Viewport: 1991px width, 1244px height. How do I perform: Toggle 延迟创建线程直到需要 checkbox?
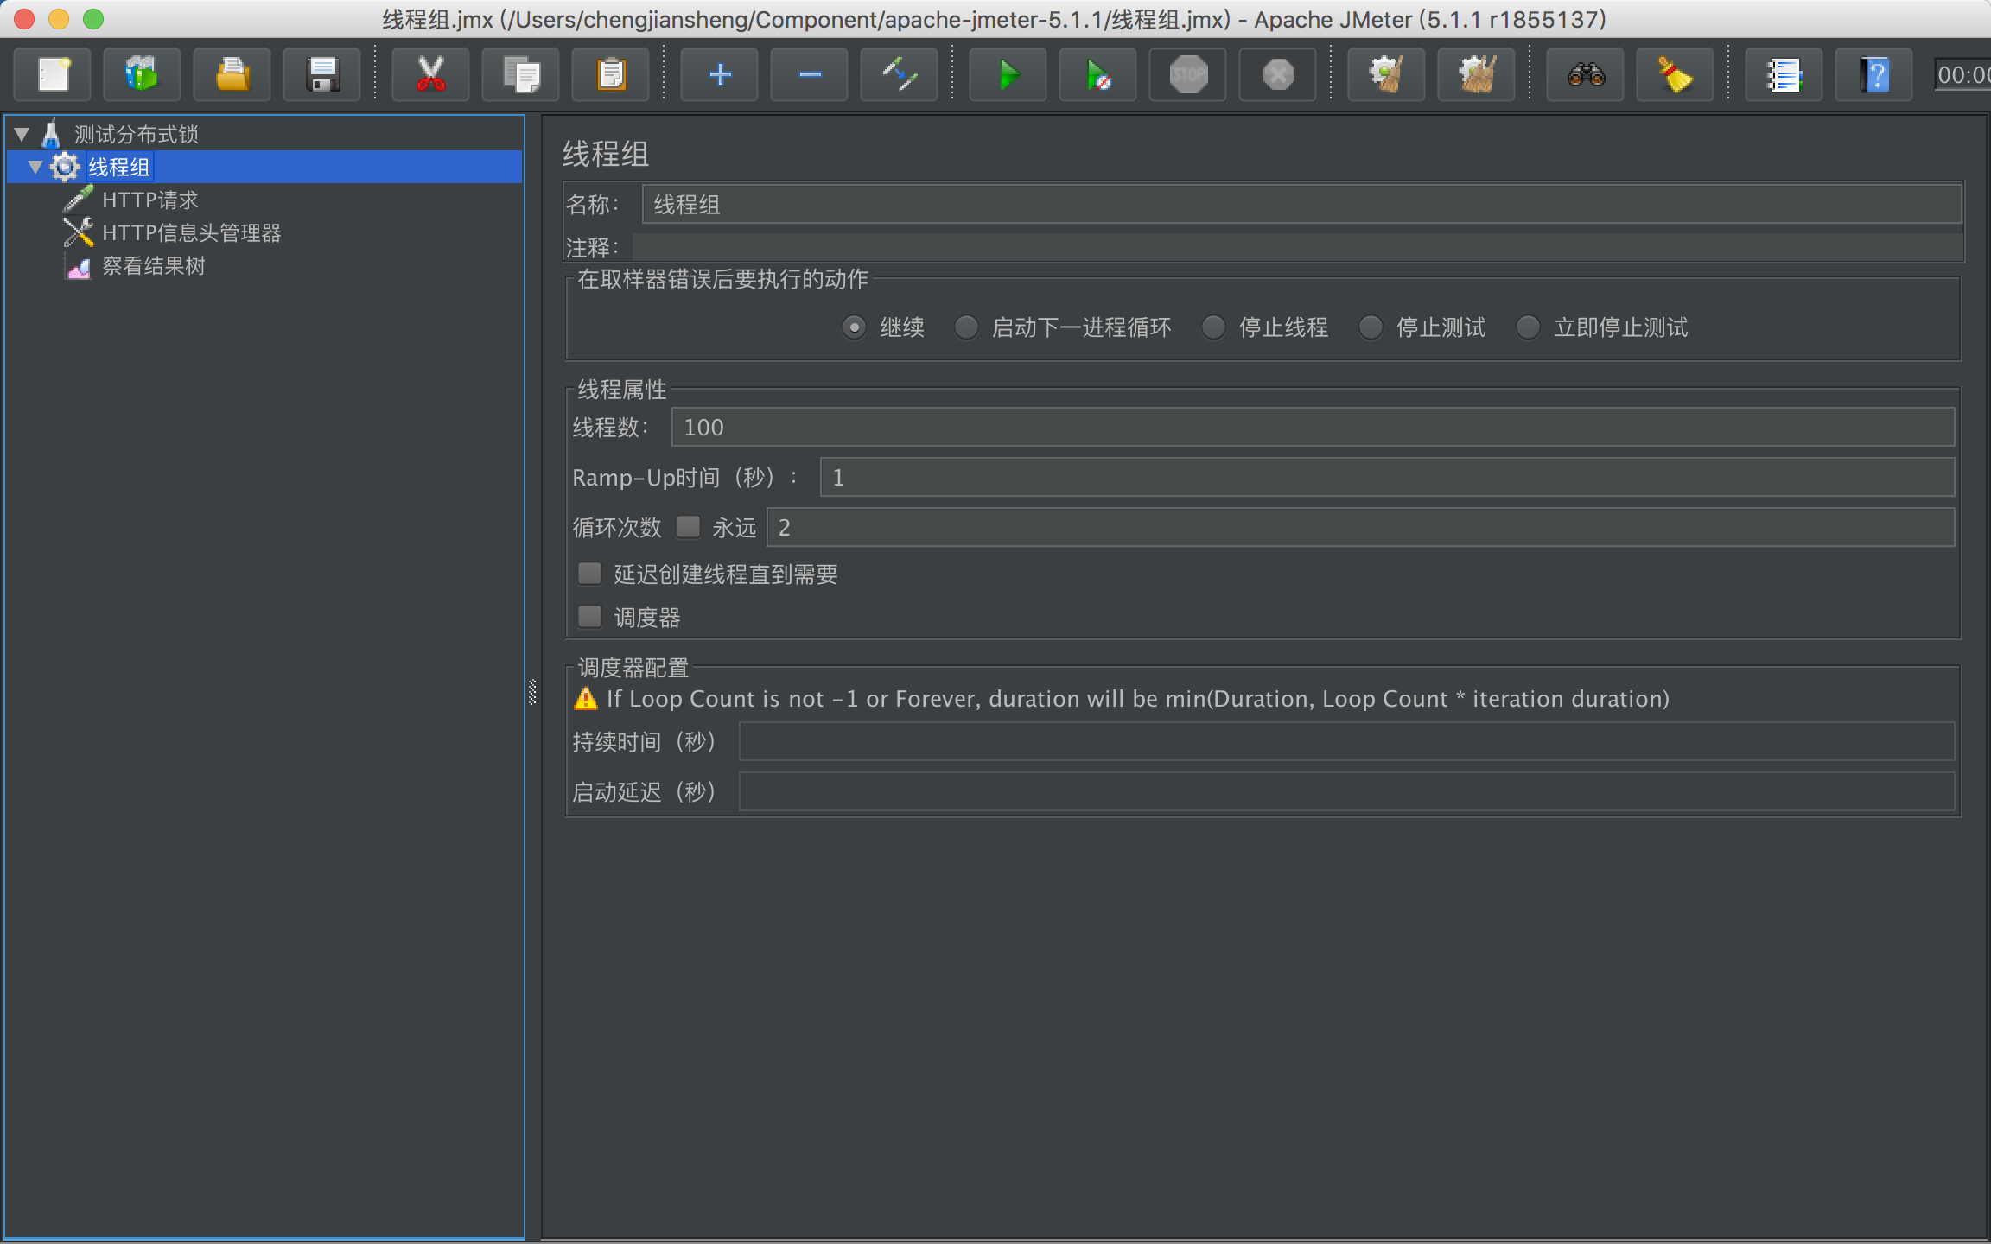pyautogui.click(x=590, y=574)
